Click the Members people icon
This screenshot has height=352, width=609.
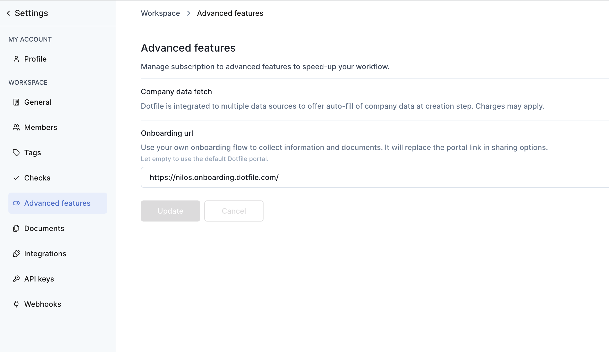16,127
